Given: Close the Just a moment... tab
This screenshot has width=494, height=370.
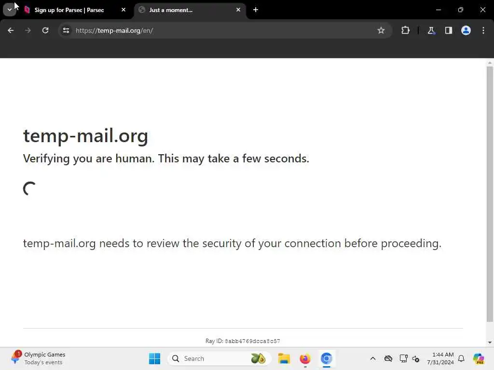Looking at the screenshot, I should 238,10.
